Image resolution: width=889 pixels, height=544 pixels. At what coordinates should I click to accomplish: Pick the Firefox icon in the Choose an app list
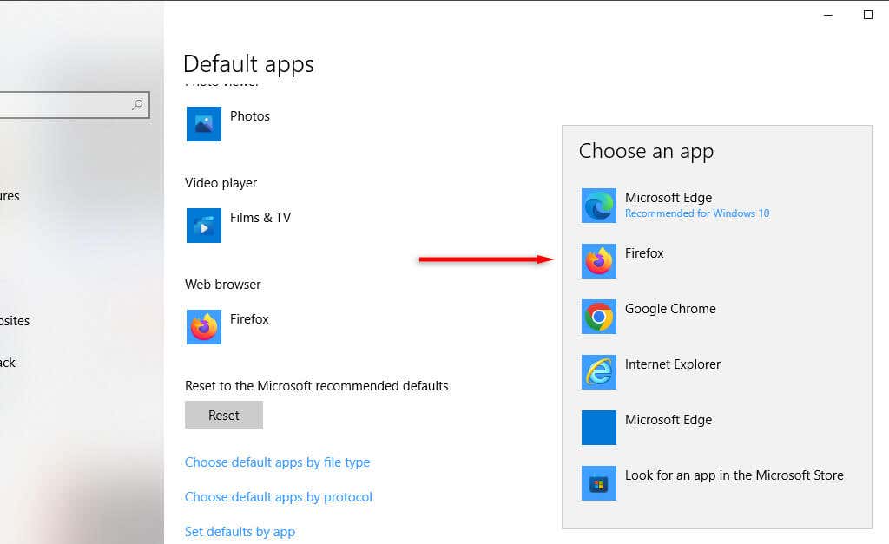pos(599,260)
